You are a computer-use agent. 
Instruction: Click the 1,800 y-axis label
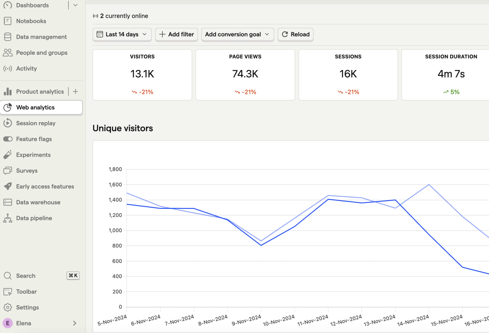pos(115,169)
